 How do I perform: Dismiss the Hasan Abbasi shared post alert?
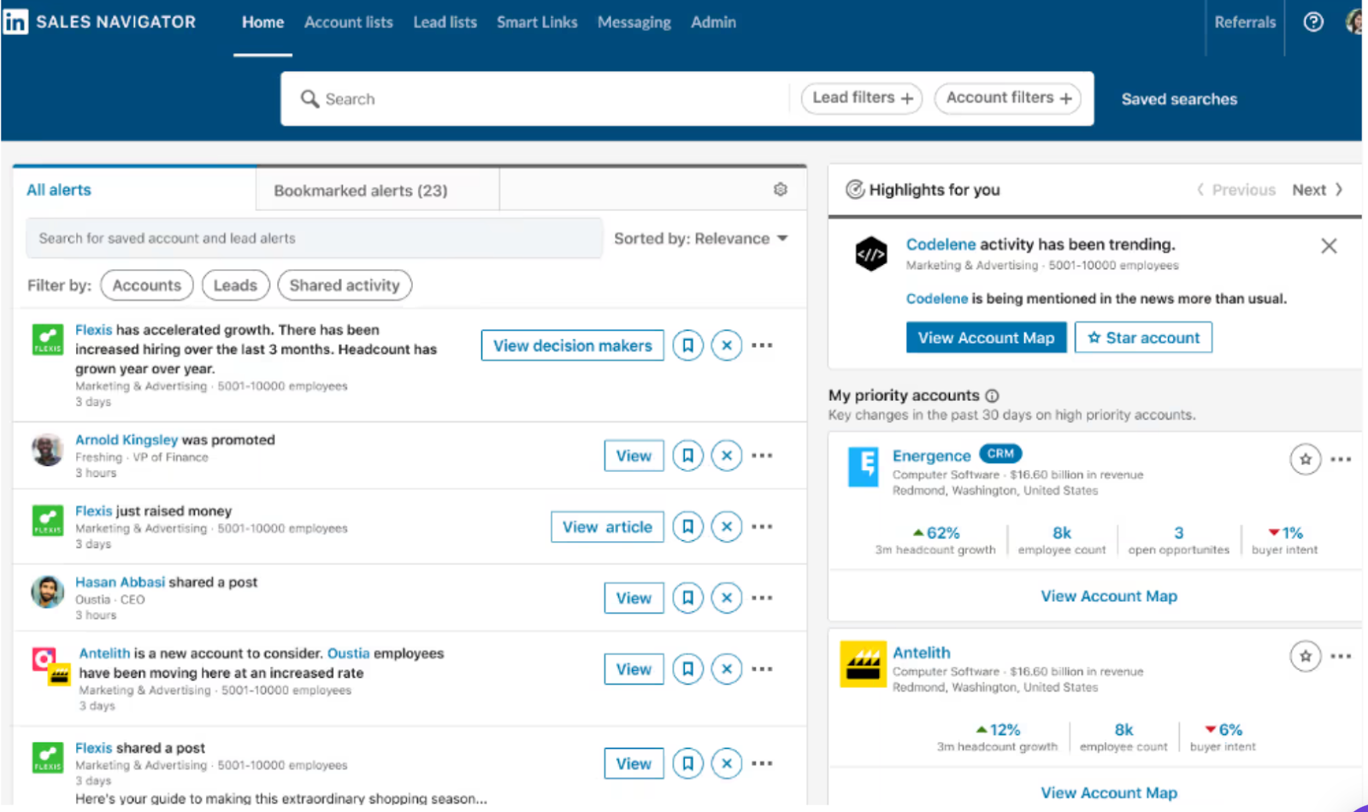click(727, 597)
